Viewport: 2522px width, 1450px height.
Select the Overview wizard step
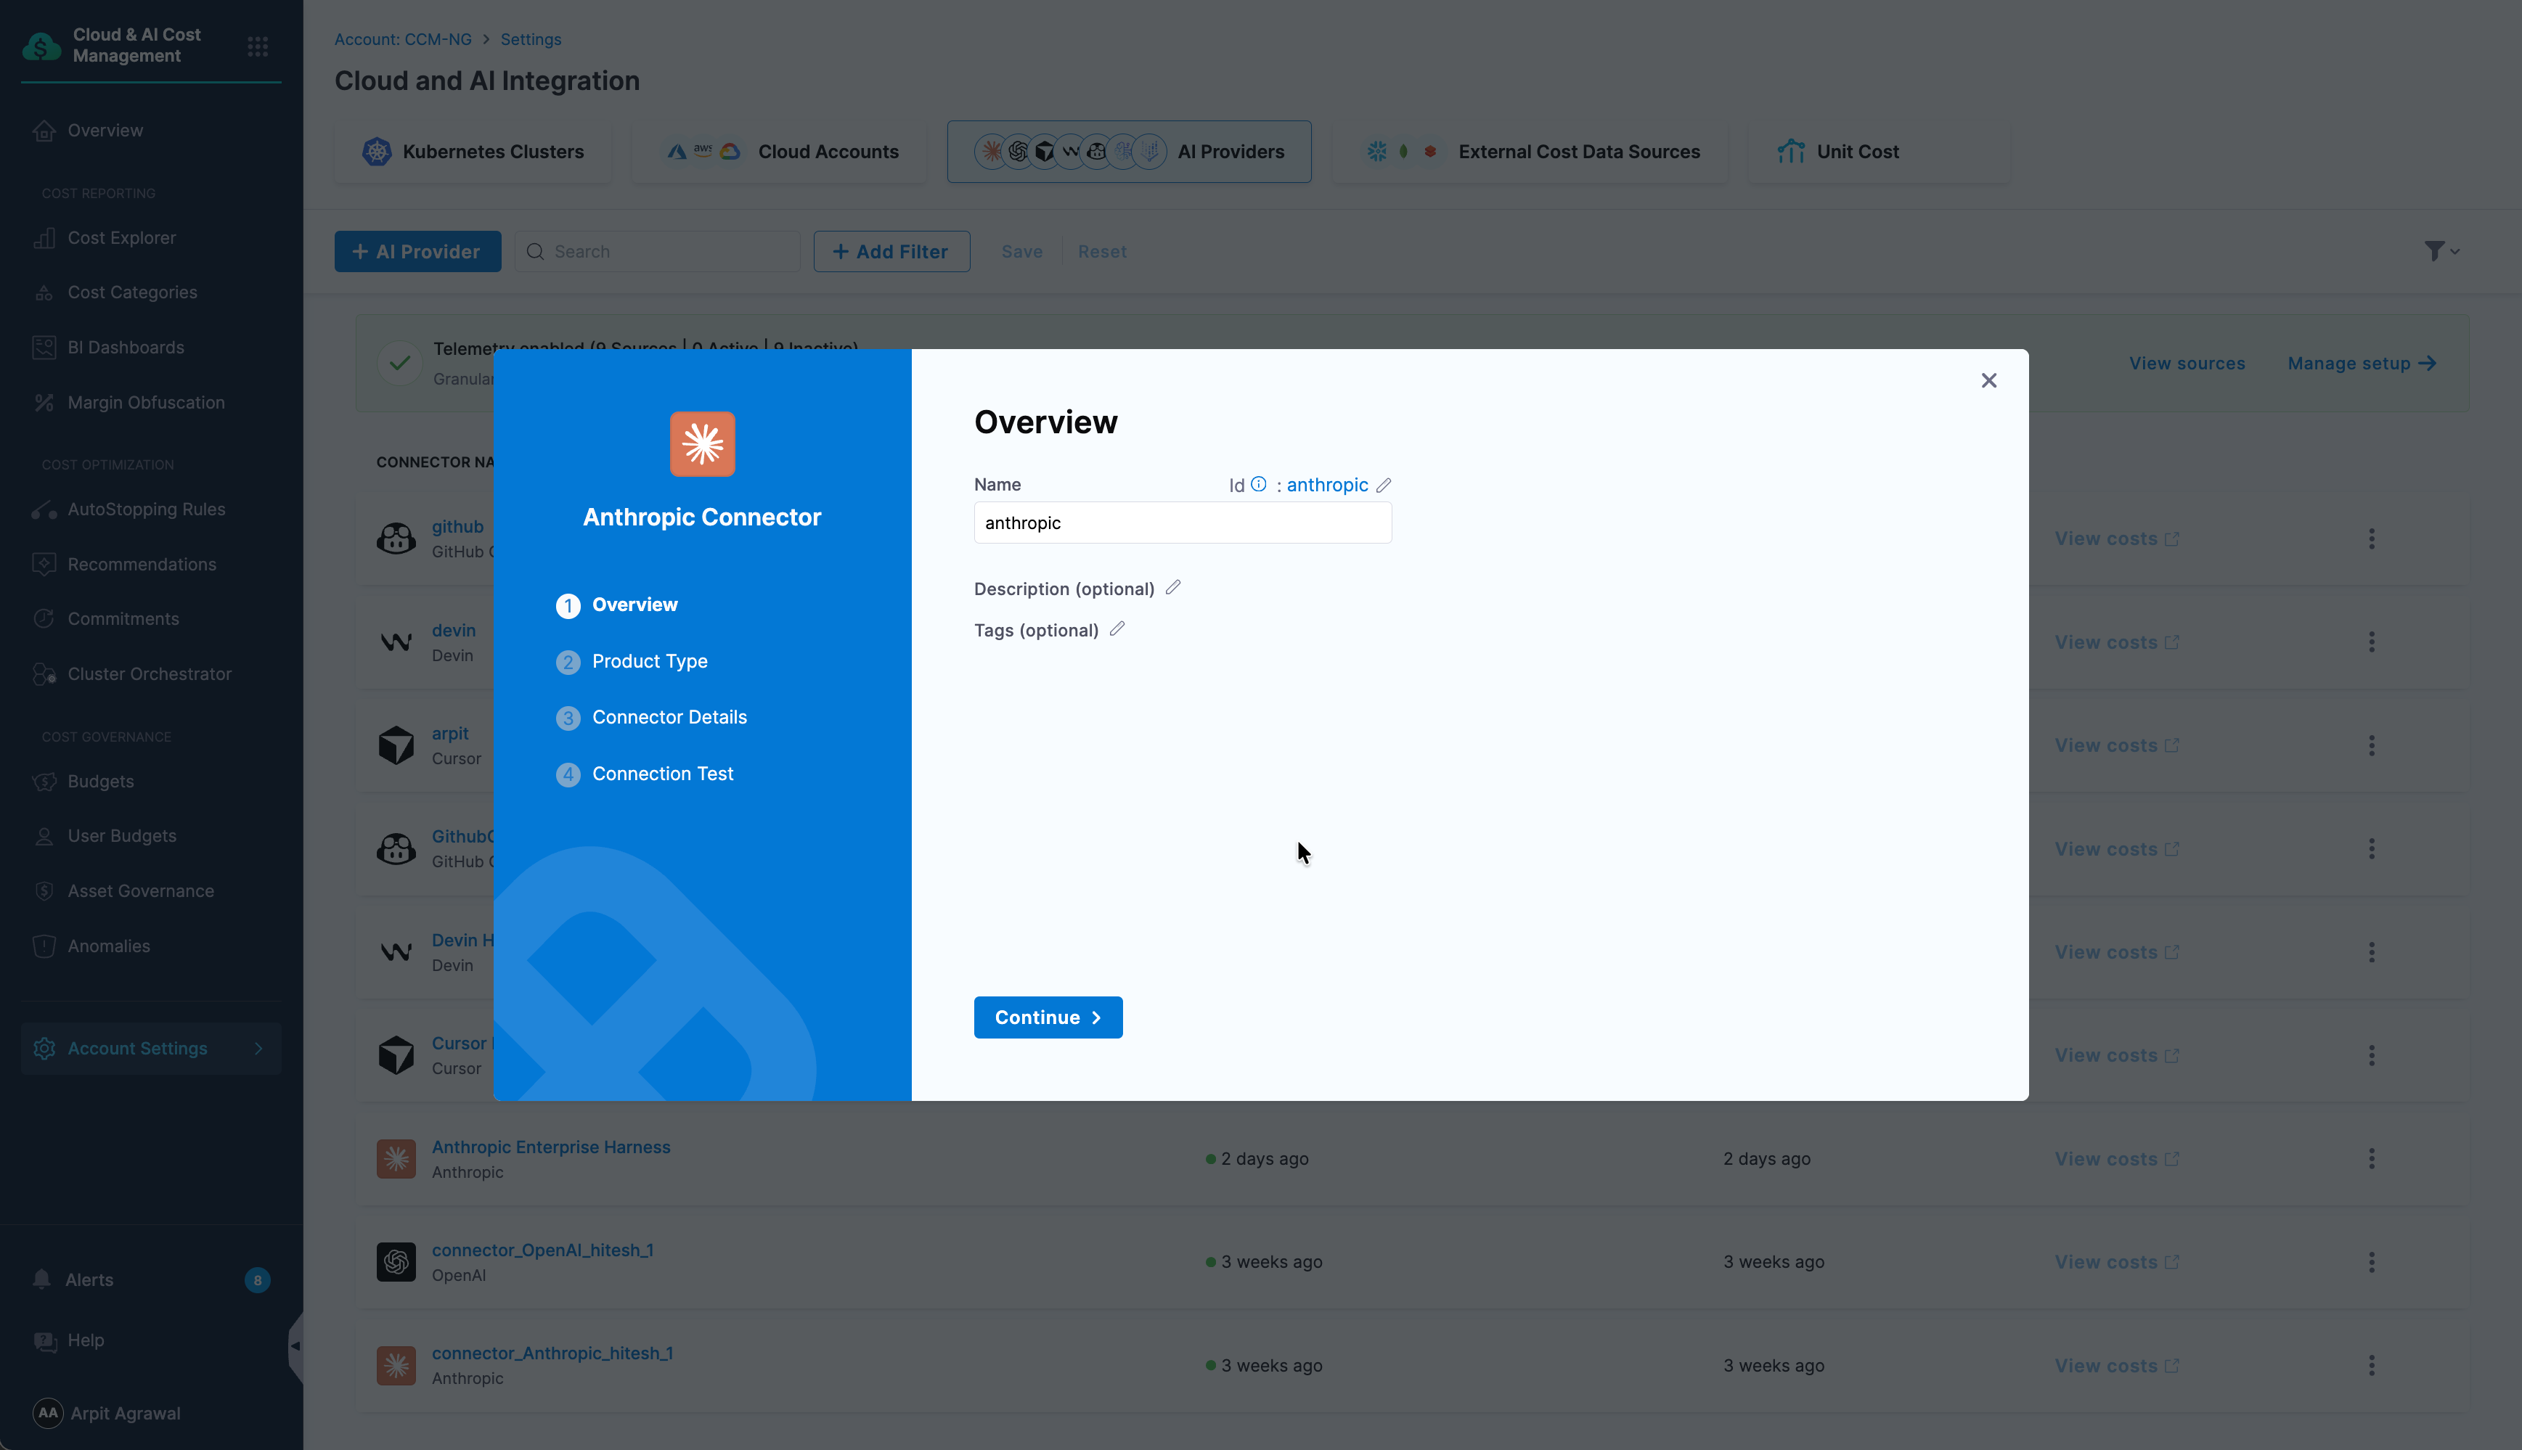pos(616,605)
